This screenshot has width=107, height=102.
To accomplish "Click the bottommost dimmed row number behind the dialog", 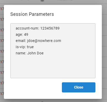I will pyautogui.click(x=2, y=94).
